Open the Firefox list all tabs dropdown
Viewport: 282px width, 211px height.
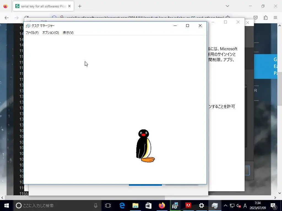click(x=227, y=6)
